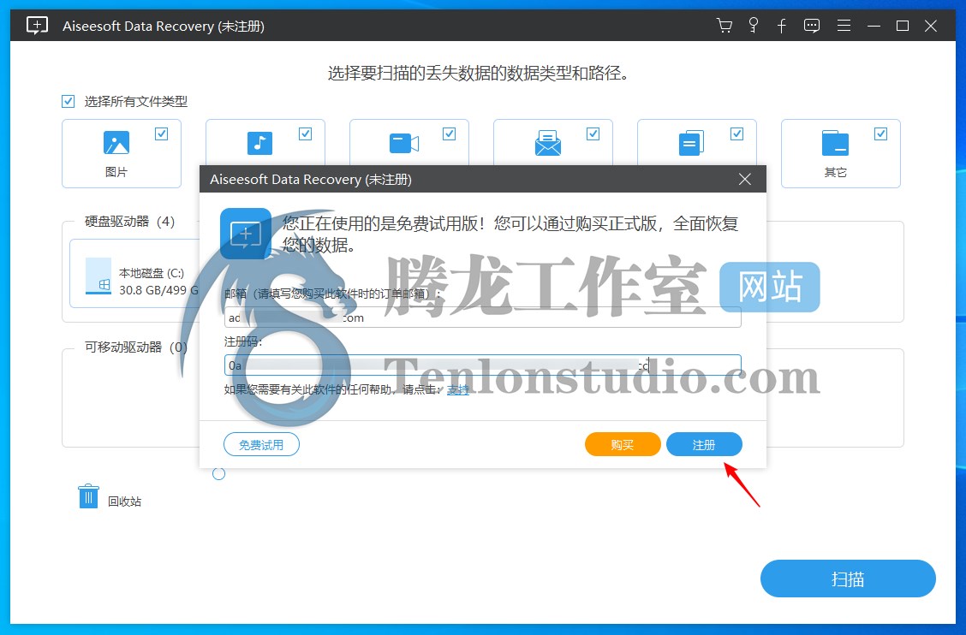Select the audio music note icon
966x635 pixels.
[260, 143]
